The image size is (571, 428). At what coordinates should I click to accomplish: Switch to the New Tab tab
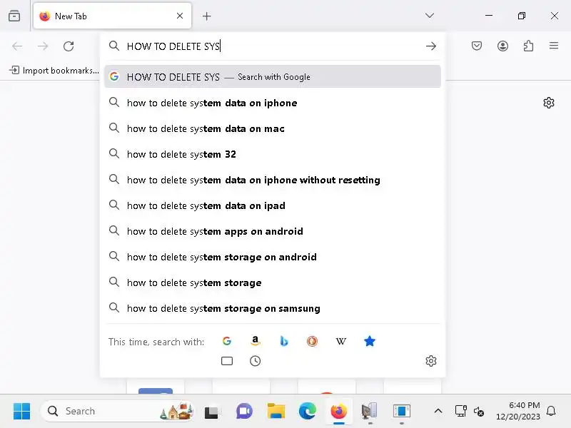click(112, 16)
